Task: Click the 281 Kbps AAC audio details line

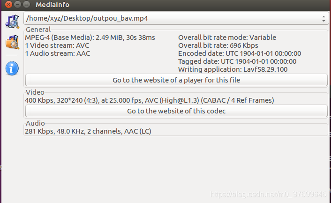Action: pyautogui.click(x=88, y=131)
